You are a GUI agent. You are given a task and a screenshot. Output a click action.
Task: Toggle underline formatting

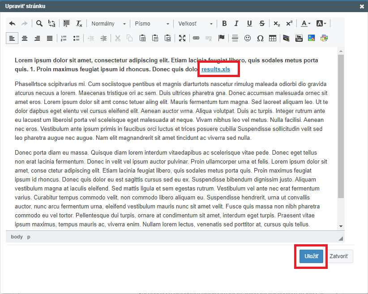coord(249,23)
